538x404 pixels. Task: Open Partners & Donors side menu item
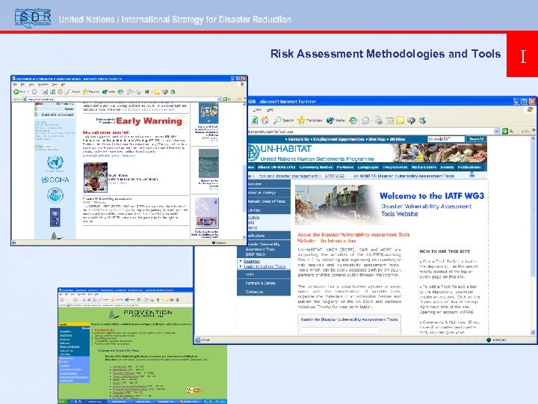click(x=264, y=283)
